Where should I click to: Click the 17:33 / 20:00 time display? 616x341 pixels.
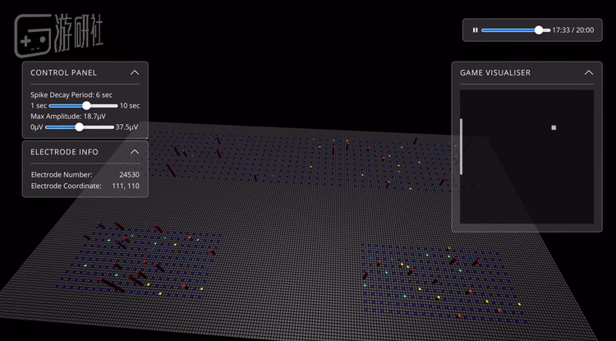[x=572, y=30]
